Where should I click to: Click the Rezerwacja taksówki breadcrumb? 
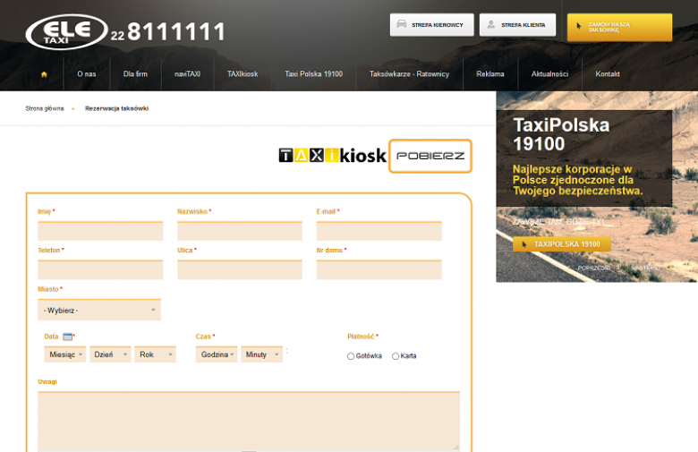(116, 108)
